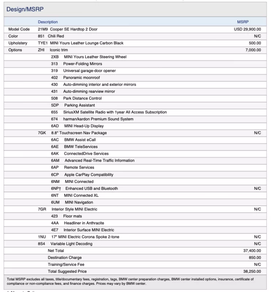Viewport: 271px width, 292px height.
Task: Select Interior Style MINI Electric package
Action: 74,210
